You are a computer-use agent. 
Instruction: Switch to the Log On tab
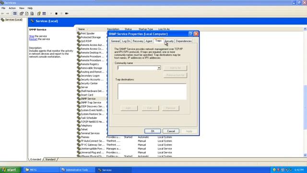(126, 41)
